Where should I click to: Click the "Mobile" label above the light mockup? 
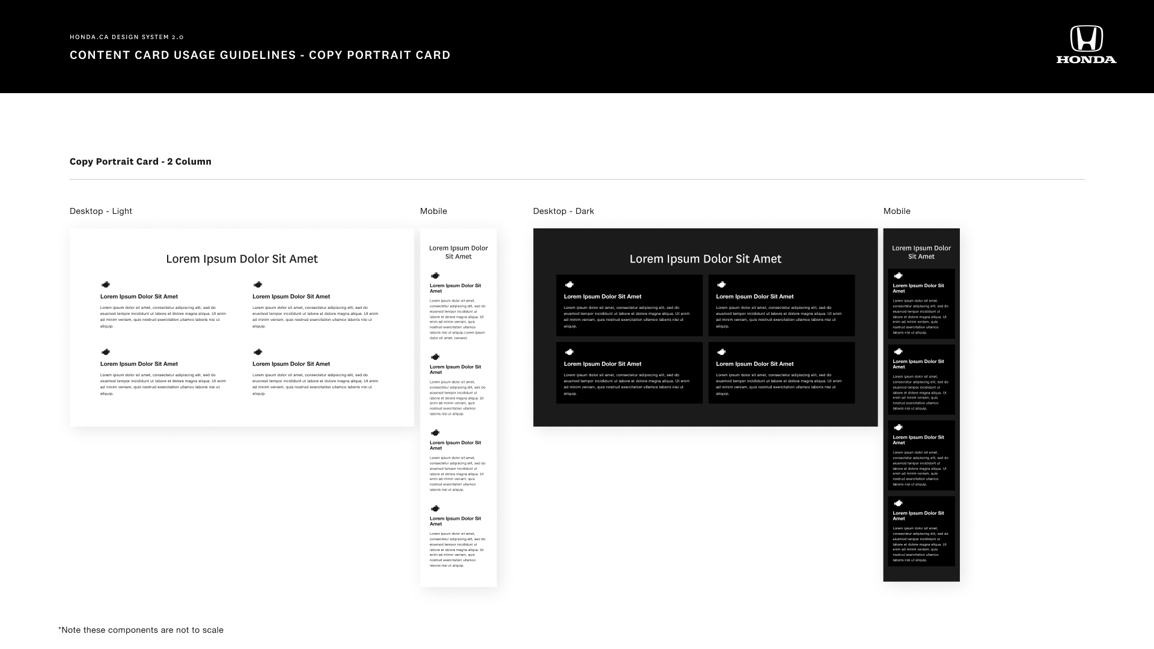coord(433,211)
